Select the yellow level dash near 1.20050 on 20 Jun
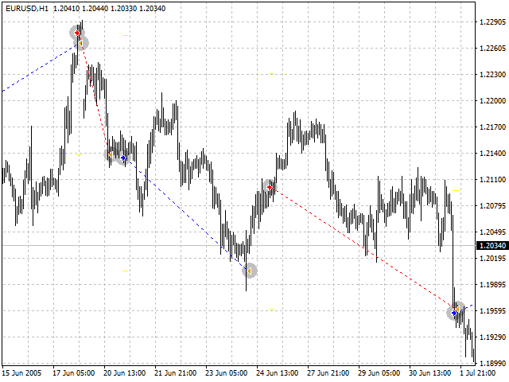The height and width of the screenshot is (382, 509). tap(126, 271)
